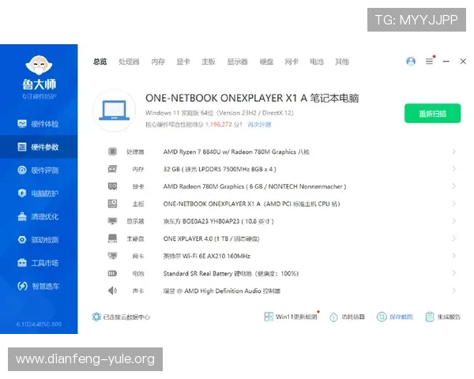The height and width of the screenshot is (379, 474).
Task: Open the hamburger main menu
Action: (x=429, y=62)
